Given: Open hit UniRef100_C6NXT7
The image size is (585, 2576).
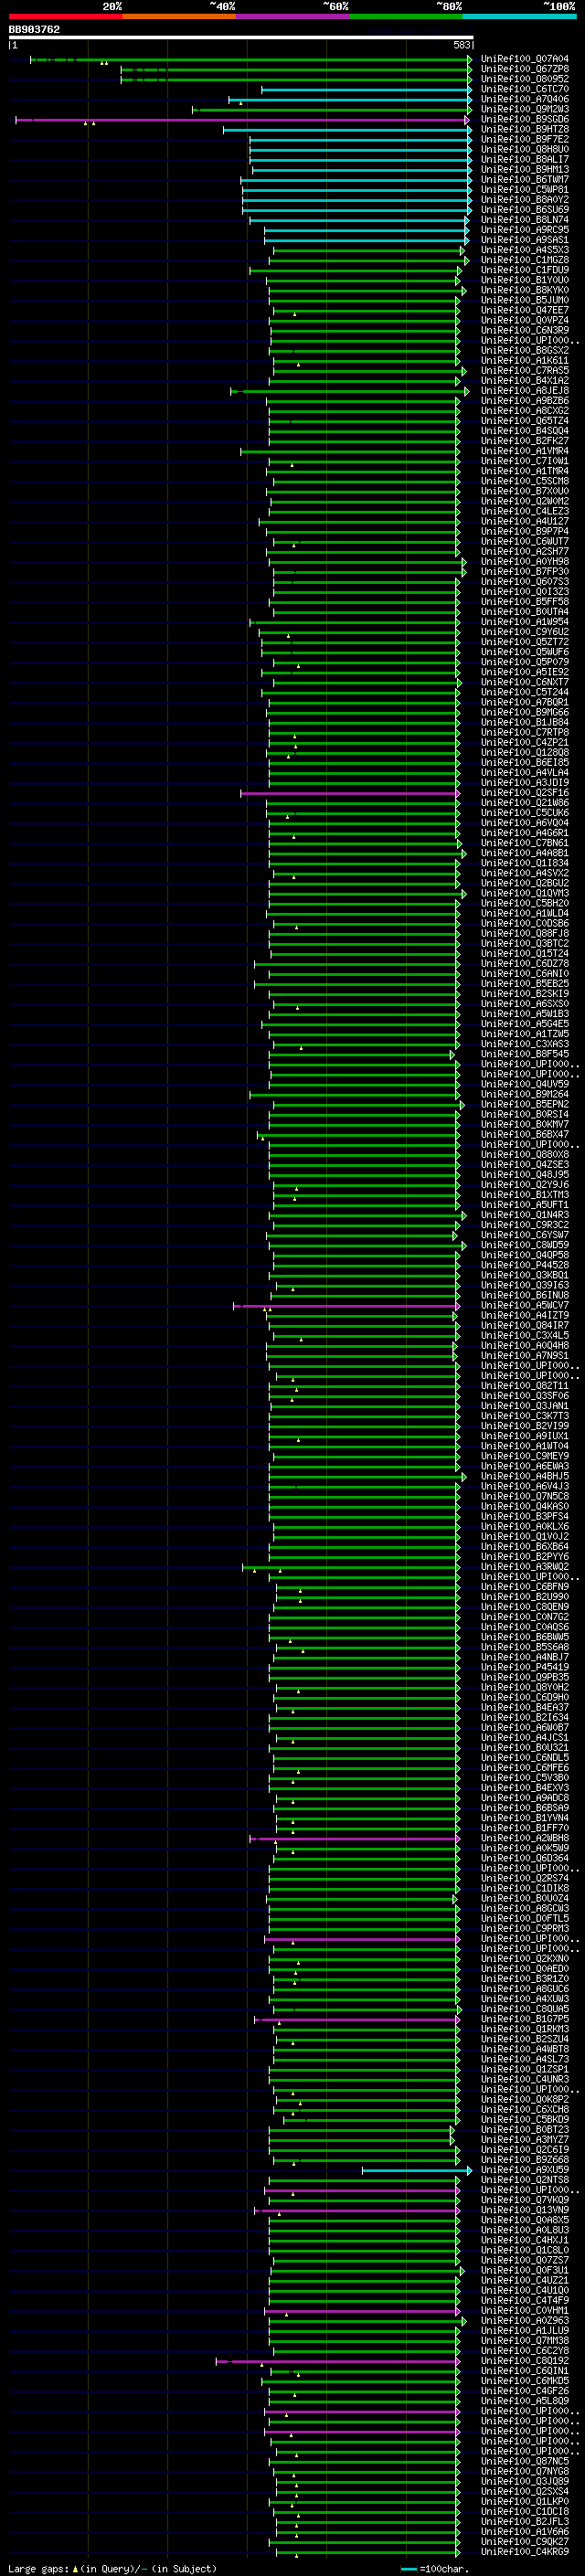Looking at the screenshot, I should pyautogui.click(x=524, y=682).
